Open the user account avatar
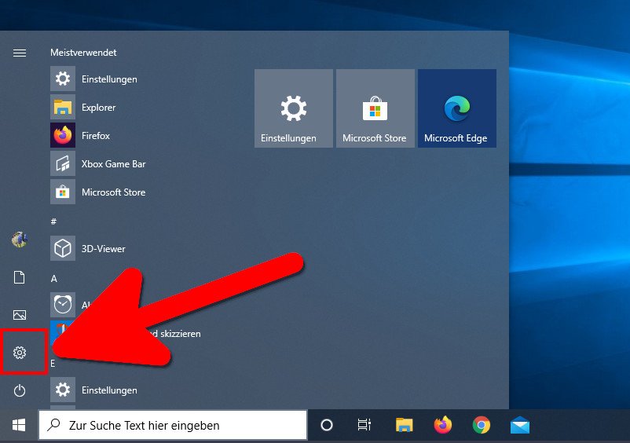 pyautogui.click(x=20, y=240)
